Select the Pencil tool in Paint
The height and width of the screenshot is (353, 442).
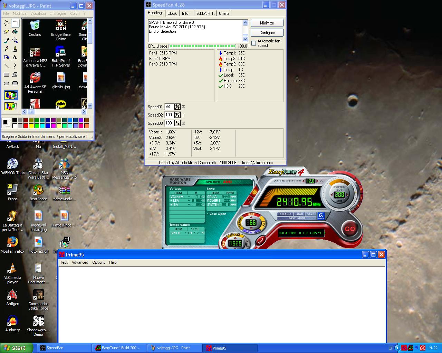pos(7,49)
